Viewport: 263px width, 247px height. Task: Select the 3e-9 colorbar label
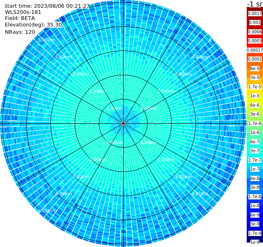[255, 224]
